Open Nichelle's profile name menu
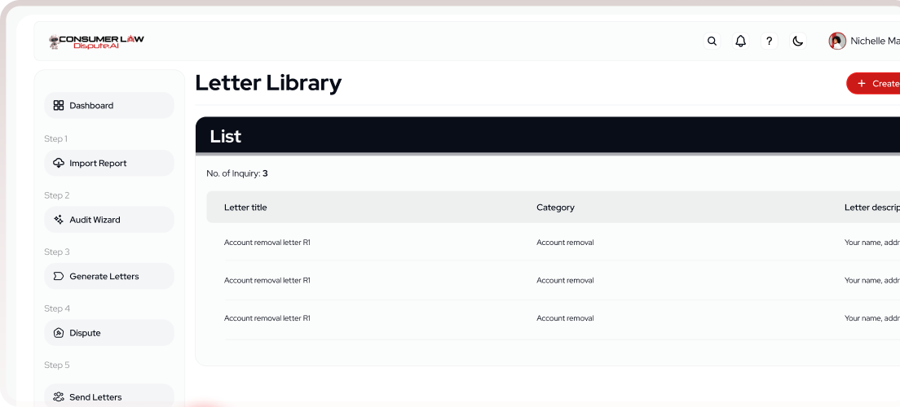Viewport: 900px width, 407px height. click(x=874, y=41)
